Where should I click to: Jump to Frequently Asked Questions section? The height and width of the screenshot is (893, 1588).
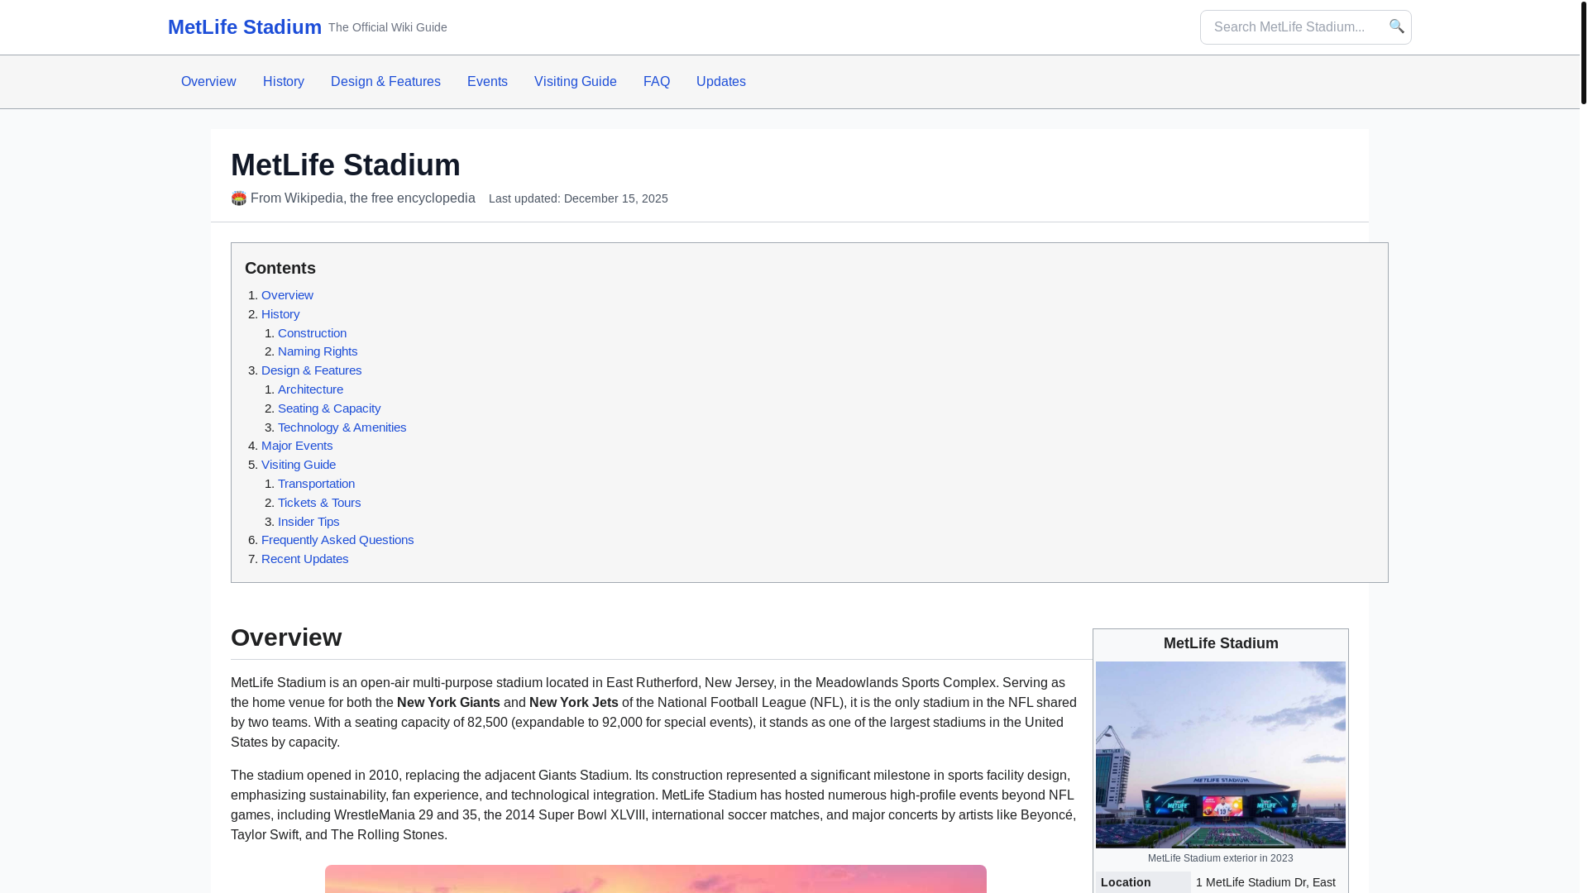point(337,540)
